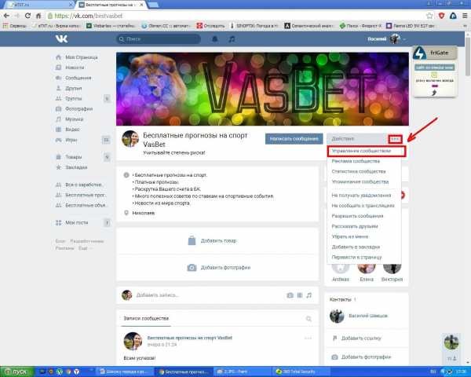Bookmark the page with the star icon
Screen dimensions: 471x377
(x=429, y=16)
